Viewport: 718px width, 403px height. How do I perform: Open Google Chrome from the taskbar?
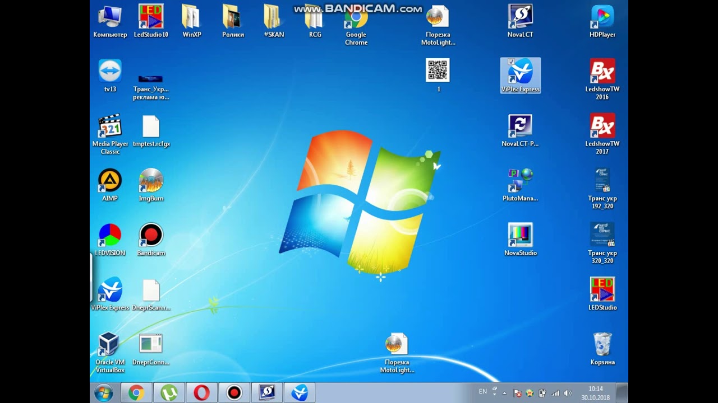point(136,393)
